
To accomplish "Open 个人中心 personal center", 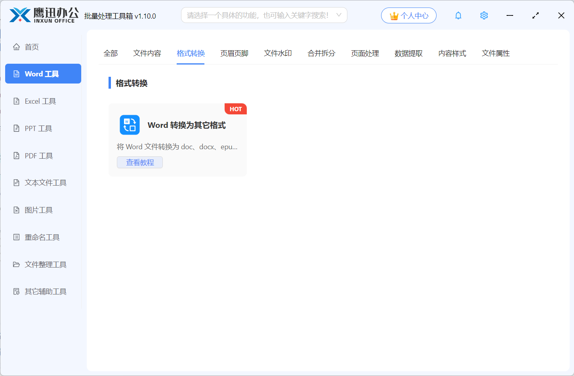I will [x=409, y=15].
